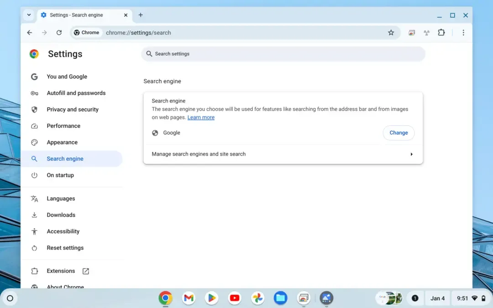Select Search engine in sidebar
Screen dimensions: 493x308
click(72, 159)
